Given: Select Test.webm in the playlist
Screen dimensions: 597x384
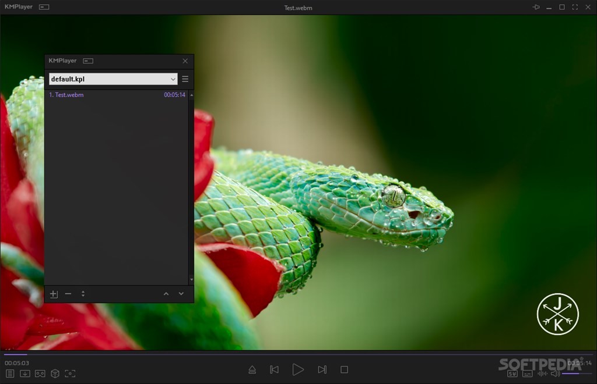Looking at the screenshot, I should click(x=66, y=94).
